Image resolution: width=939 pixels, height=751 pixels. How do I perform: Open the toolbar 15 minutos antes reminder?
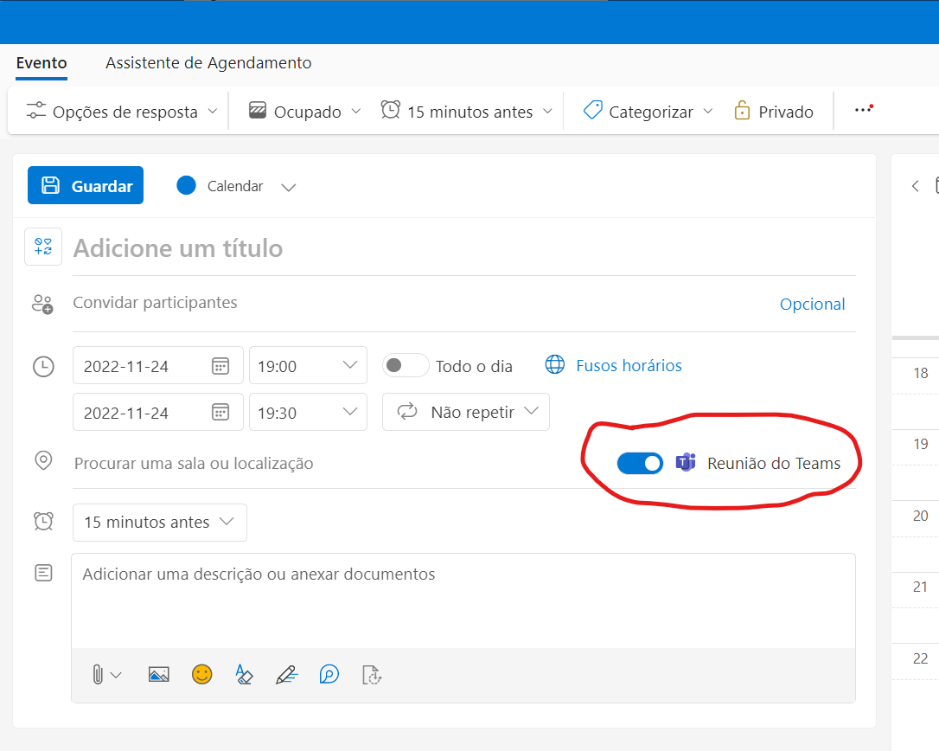point(467,112)
